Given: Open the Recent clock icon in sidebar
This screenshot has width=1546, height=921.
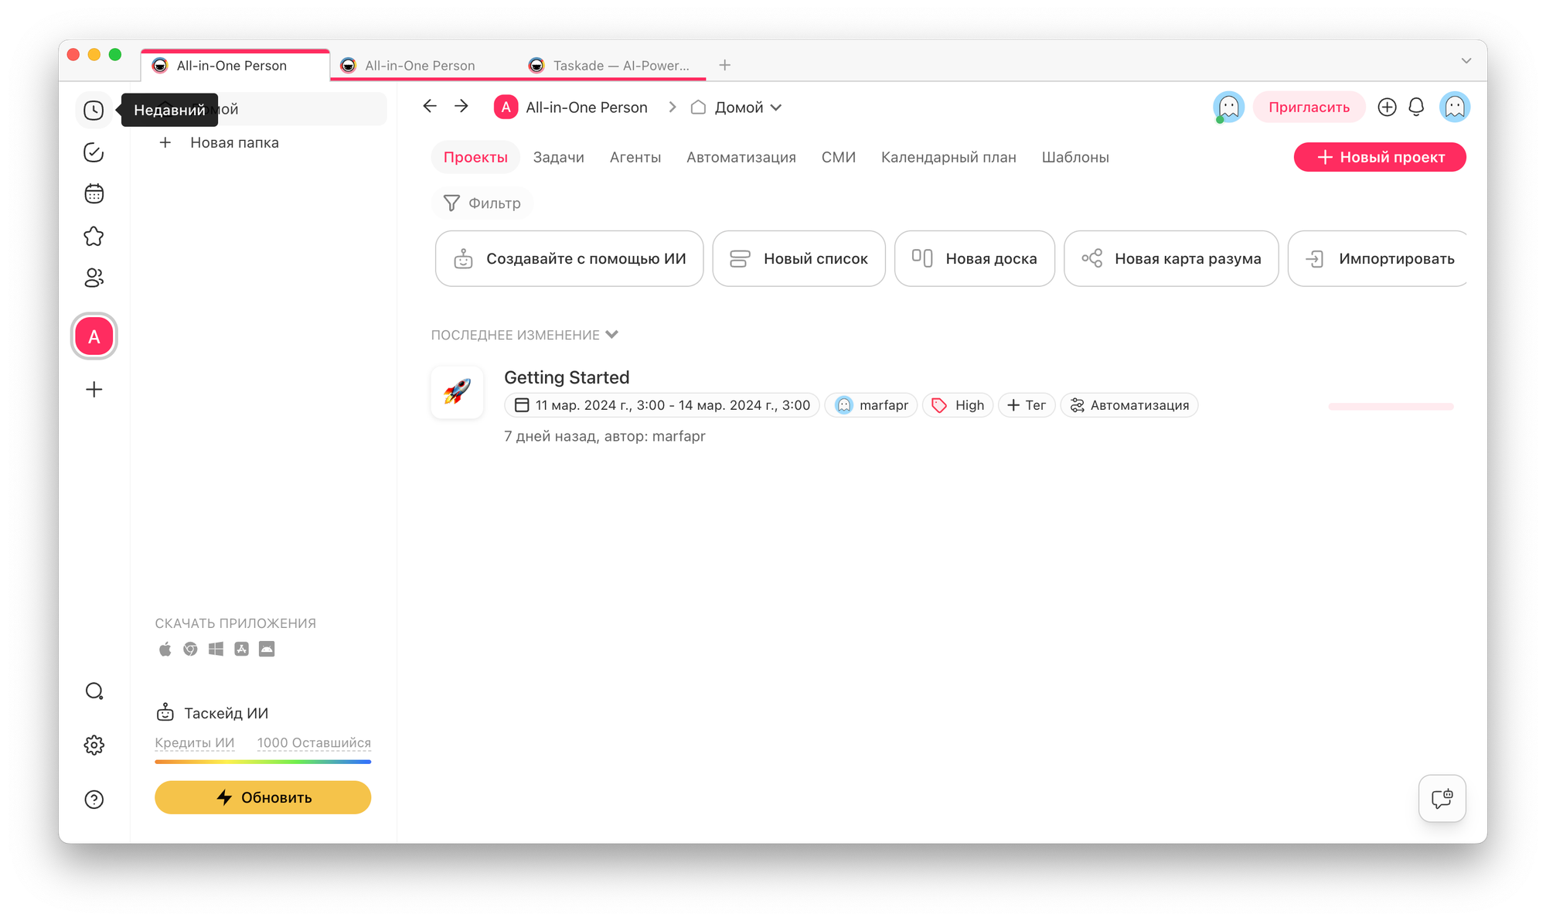Looking at the screenshot, I should [94, 111].
